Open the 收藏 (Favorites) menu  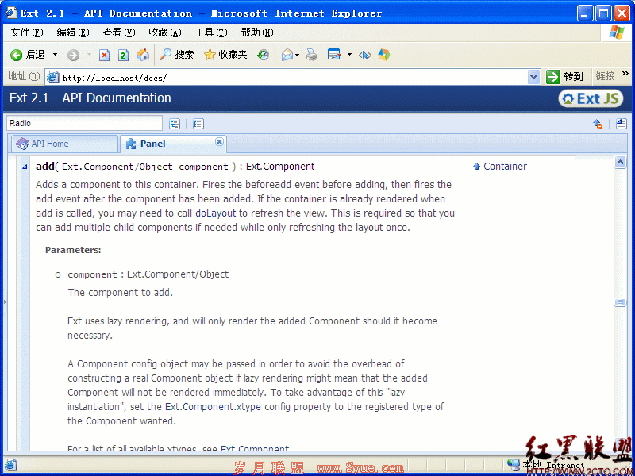pyautogui.click(x=165, y=33)
